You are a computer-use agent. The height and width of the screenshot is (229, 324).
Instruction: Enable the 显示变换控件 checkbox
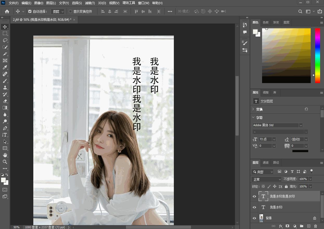(70, 11)
